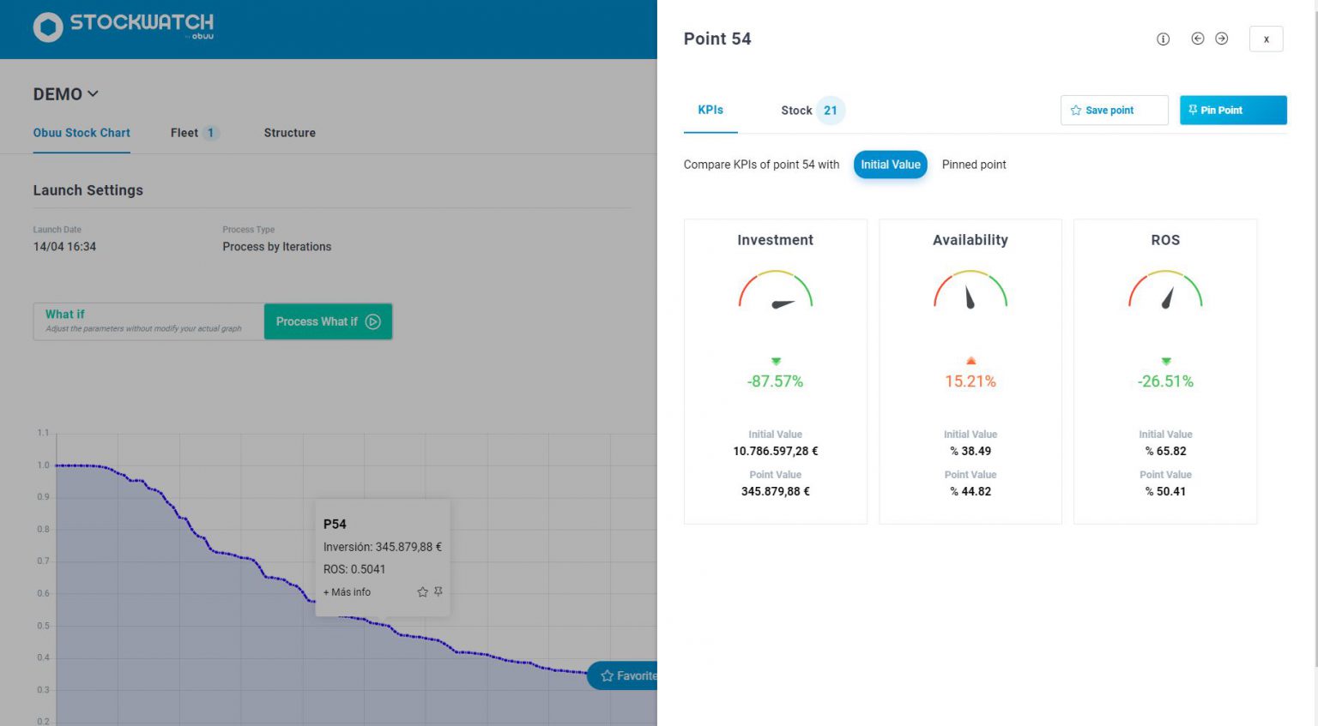Select the KPIs tab

710,110
